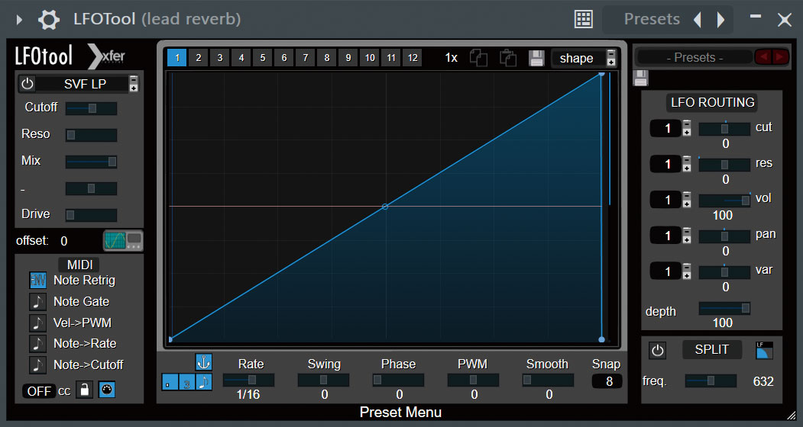Adjust the depth slider
Viewport: 803px width, 427px height.
click(x=724, y=308)
